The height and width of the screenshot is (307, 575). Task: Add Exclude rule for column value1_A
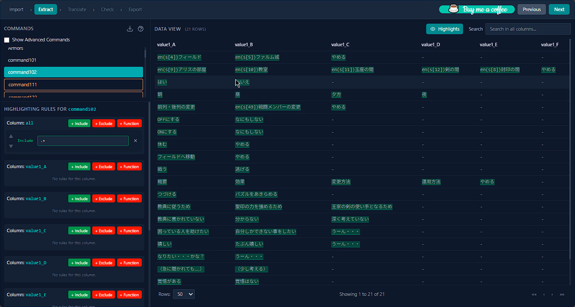103,167
